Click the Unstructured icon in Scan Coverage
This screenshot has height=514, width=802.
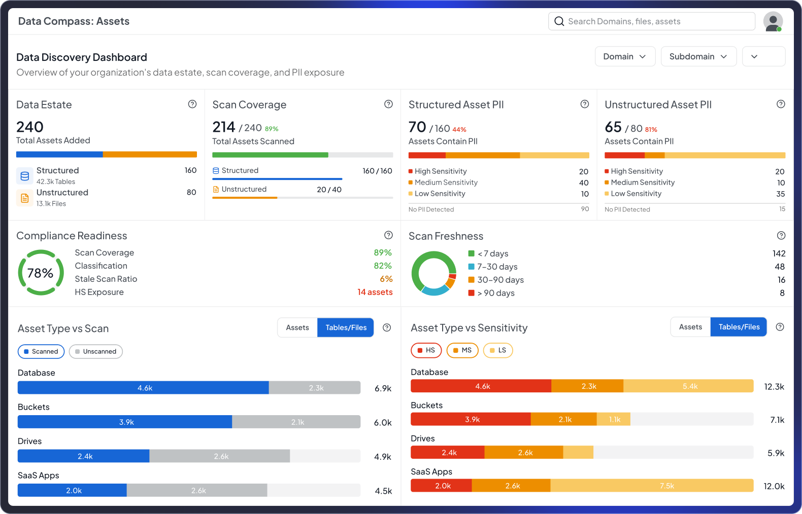tap(216, 189)
